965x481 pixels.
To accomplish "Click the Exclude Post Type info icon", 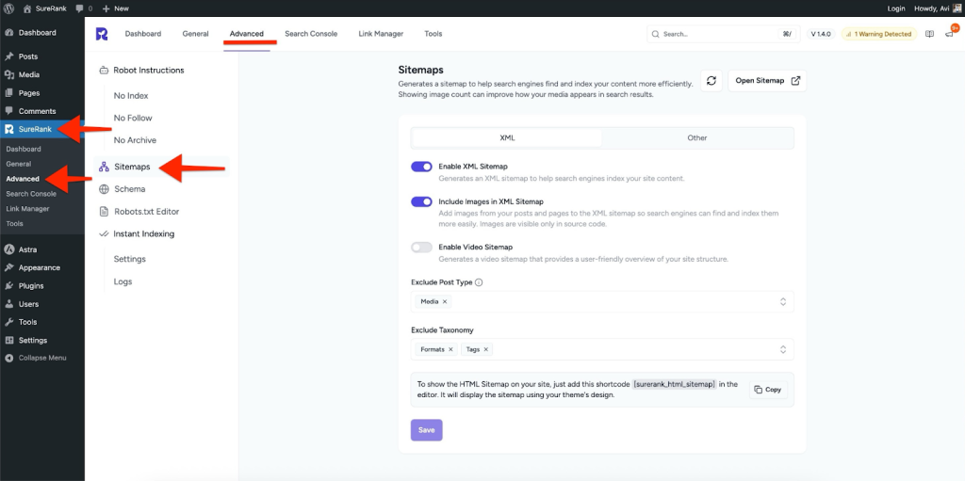I will 479,282.
